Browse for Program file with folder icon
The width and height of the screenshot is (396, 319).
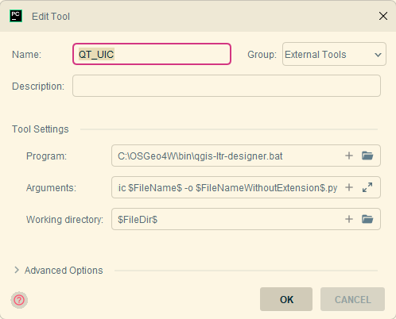point(367,156)
